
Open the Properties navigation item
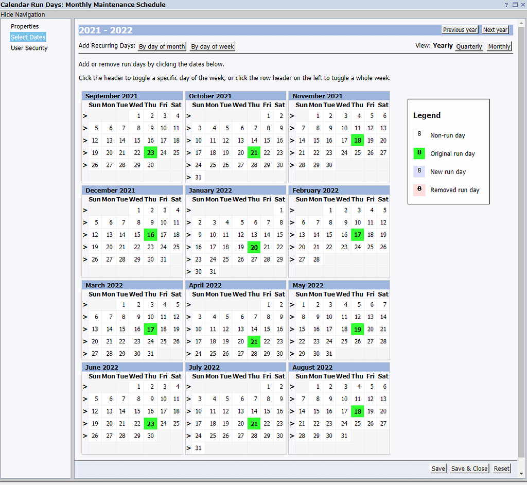(25, 26)
